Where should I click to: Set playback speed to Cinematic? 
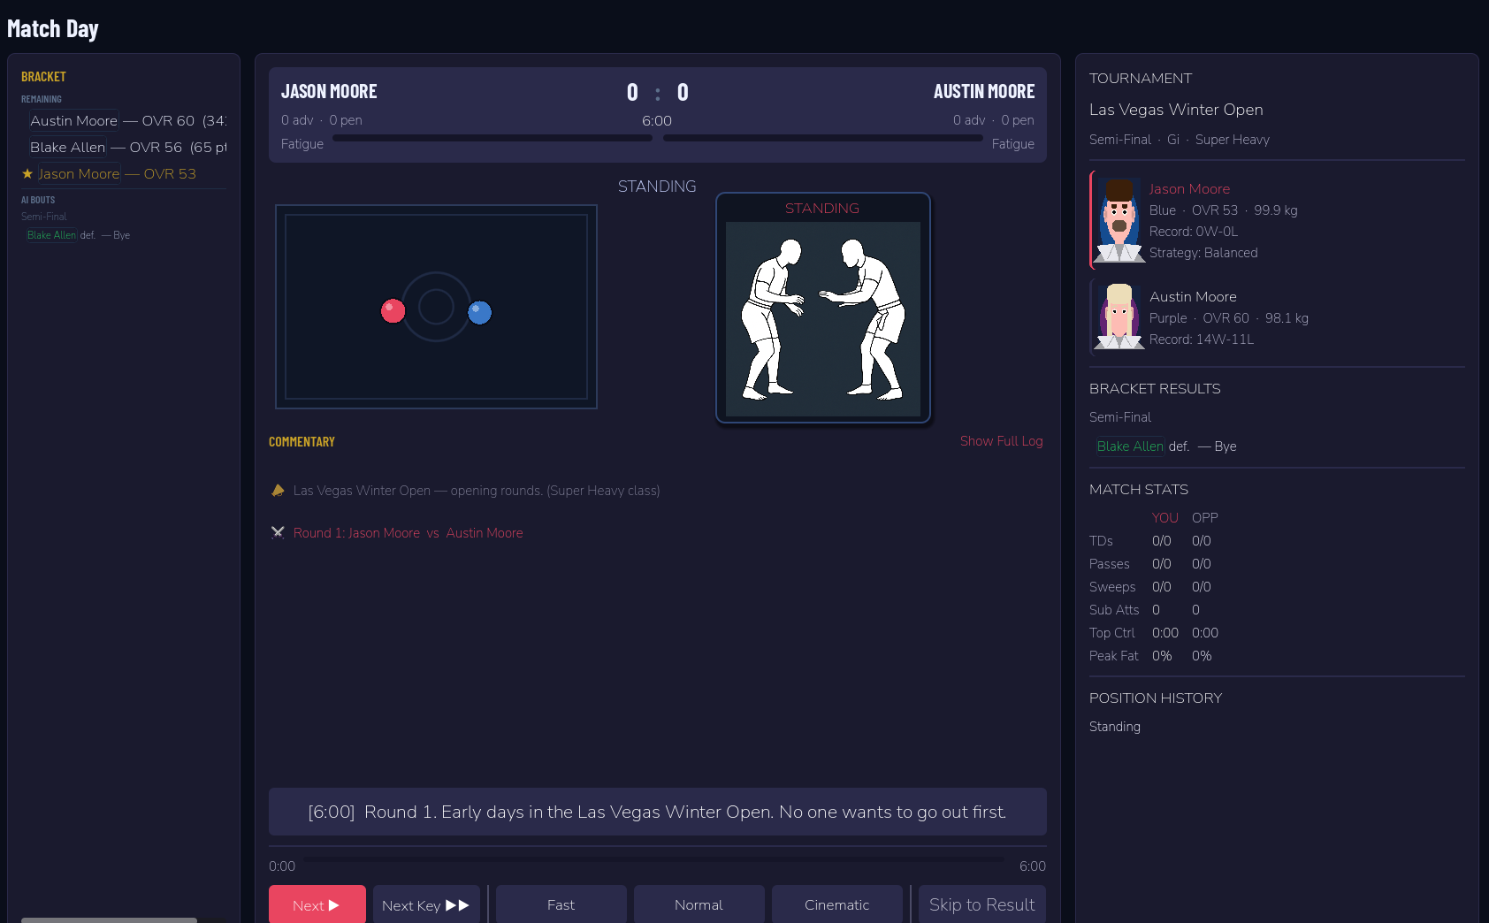837,904
